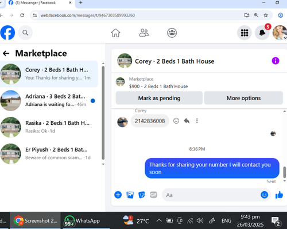Viewport: 287px width, 229px height.
Task: Click the Thanks for sharing your number message
Action: pos(212,168)
